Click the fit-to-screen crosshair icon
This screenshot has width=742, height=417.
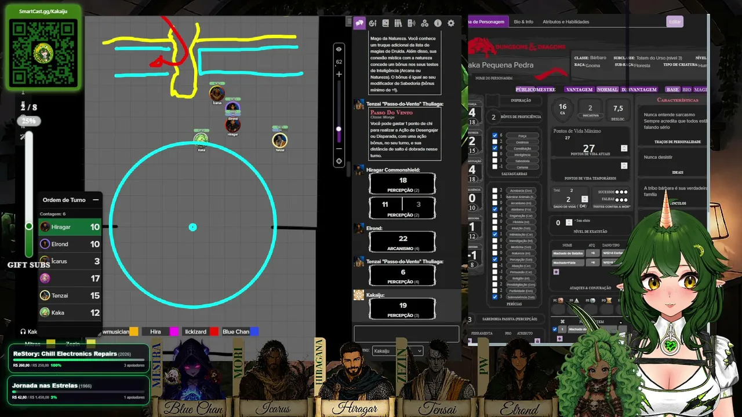[x=339, y=161]
